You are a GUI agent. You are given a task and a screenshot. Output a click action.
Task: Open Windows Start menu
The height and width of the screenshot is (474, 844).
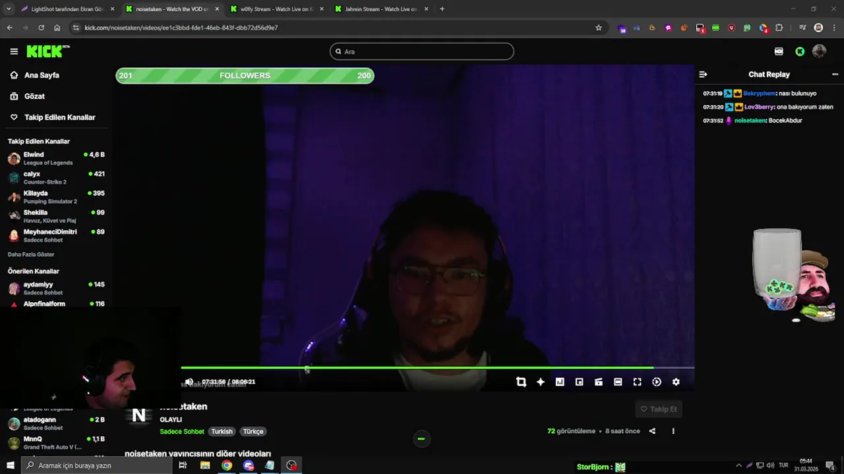[x=10, y=465]
